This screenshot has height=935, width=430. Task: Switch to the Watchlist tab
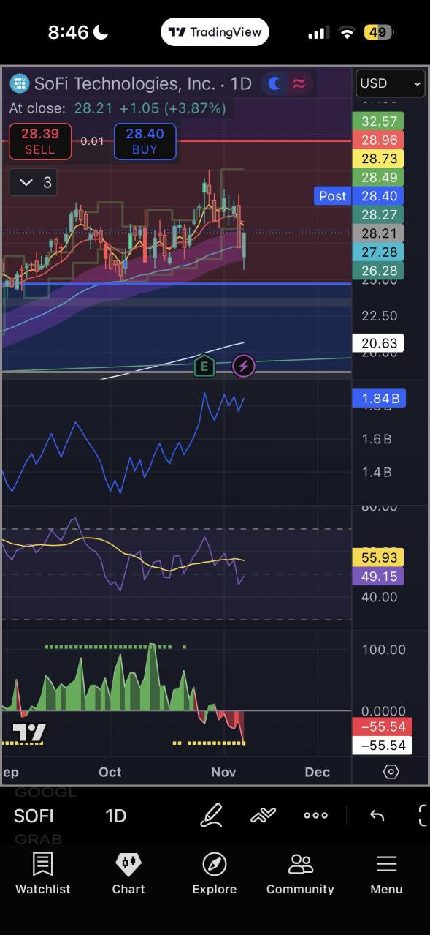pos(43,874)
